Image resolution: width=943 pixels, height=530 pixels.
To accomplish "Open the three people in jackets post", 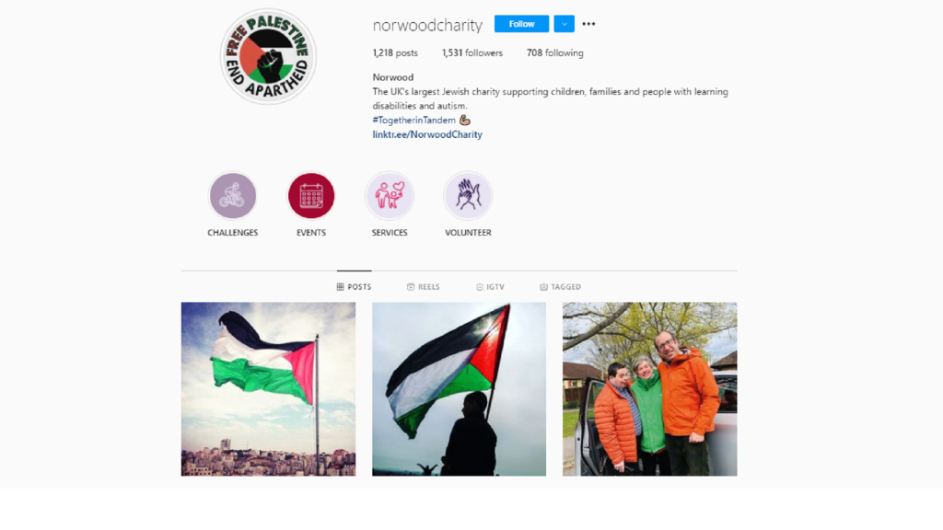I will point(649,389).
